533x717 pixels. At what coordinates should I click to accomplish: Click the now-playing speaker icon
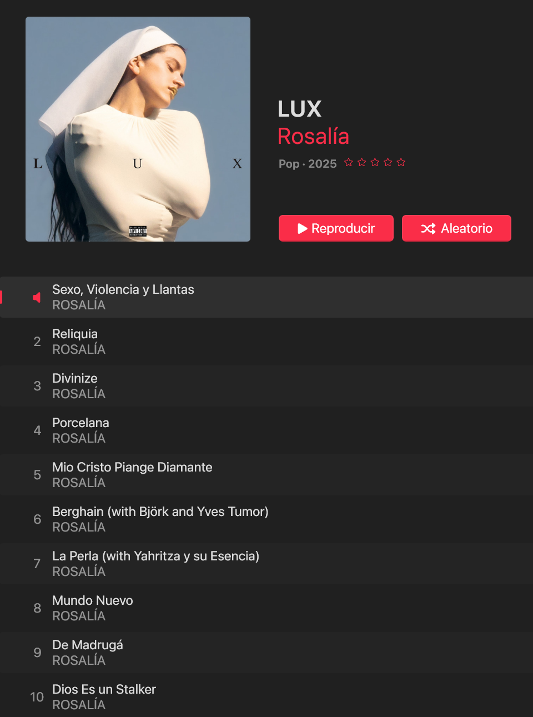[x=37, y=298]
